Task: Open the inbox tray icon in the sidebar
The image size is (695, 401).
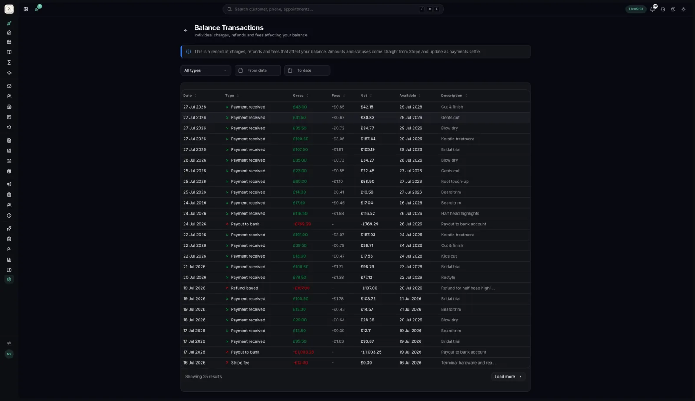Action: pyautogui.click(x=9, y=86)
